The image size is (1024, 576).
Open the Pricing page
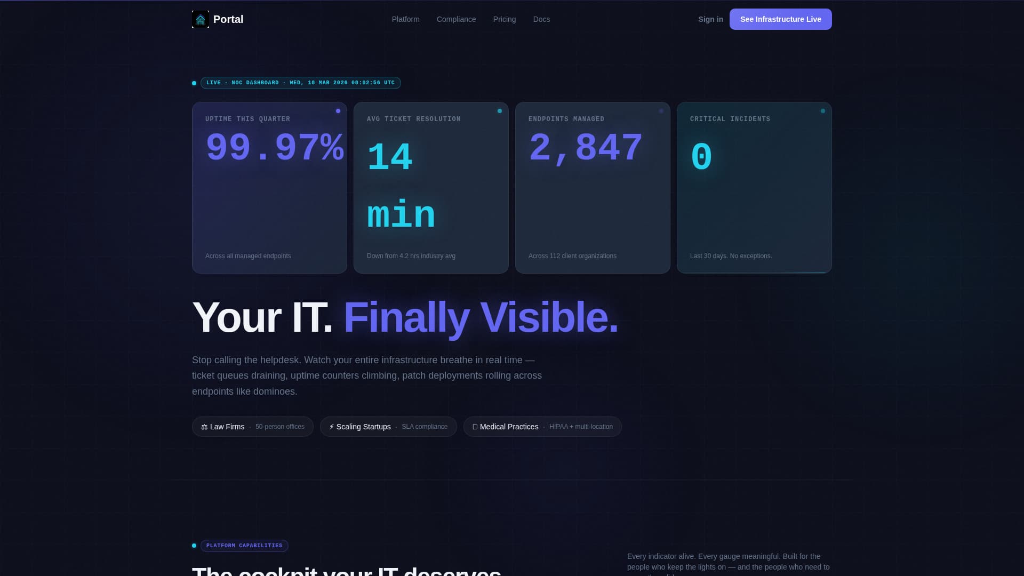coord(504,19)
